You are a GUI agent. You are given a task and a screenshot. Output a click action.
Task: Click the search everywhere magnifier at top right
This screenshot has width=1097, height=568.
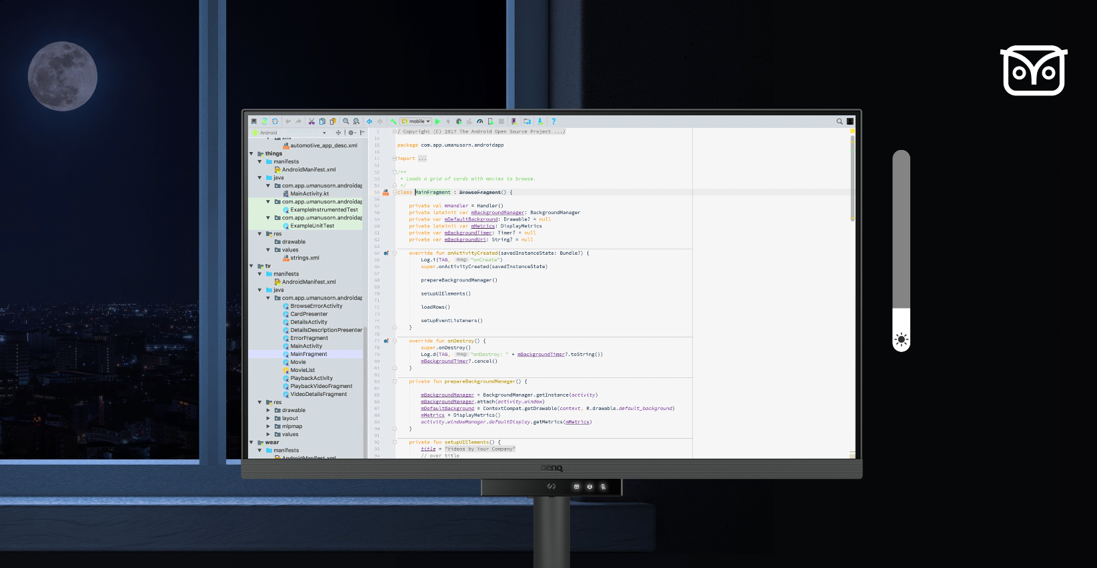point(840,121)
